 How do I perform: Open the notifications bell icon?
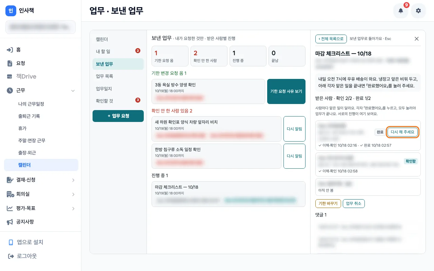(401, 11)
